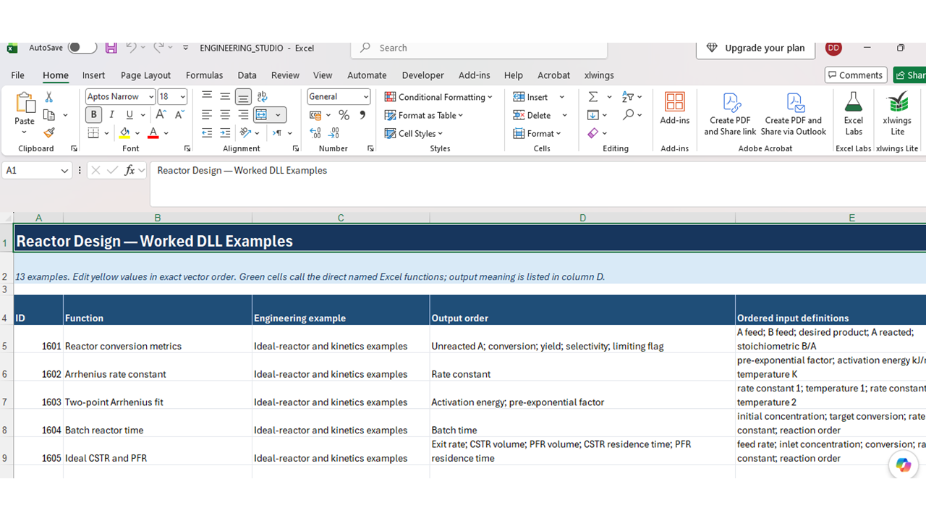This screenshot has height=521, width=926.
Task: Decrease indent in Alignment group
Action: [207, 133]
